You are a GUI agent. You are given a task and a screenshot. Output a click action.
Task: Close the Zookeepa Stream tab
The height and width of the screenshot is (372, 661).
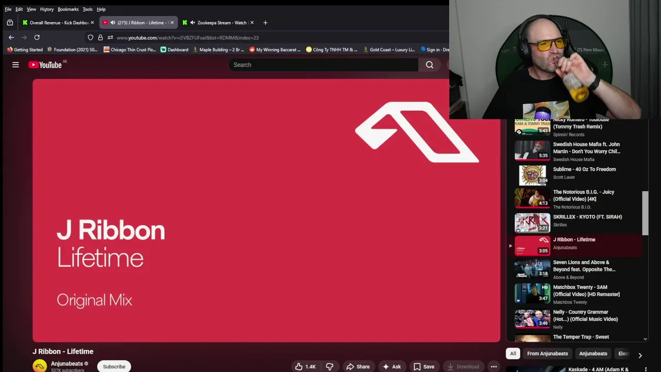click(252, 23)
